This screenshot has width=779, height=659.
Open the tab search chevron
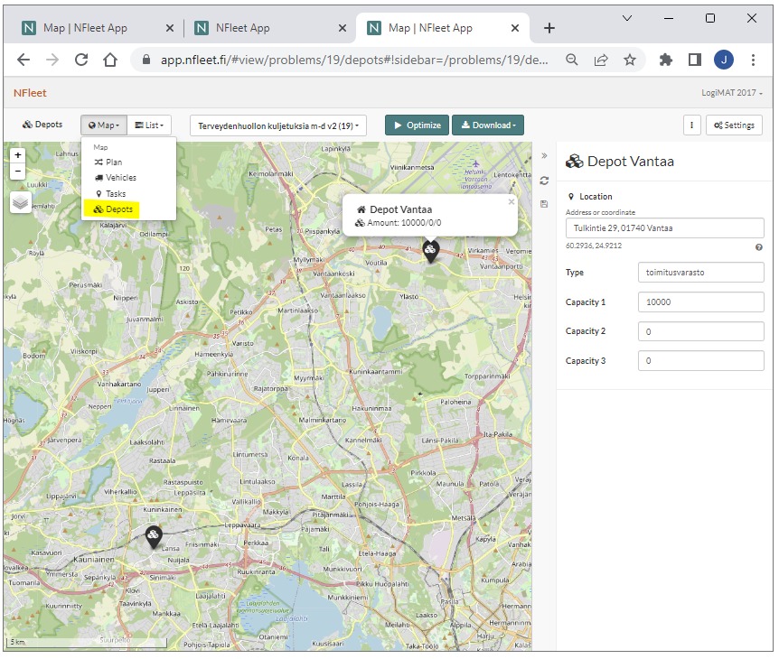coord(627,18)
